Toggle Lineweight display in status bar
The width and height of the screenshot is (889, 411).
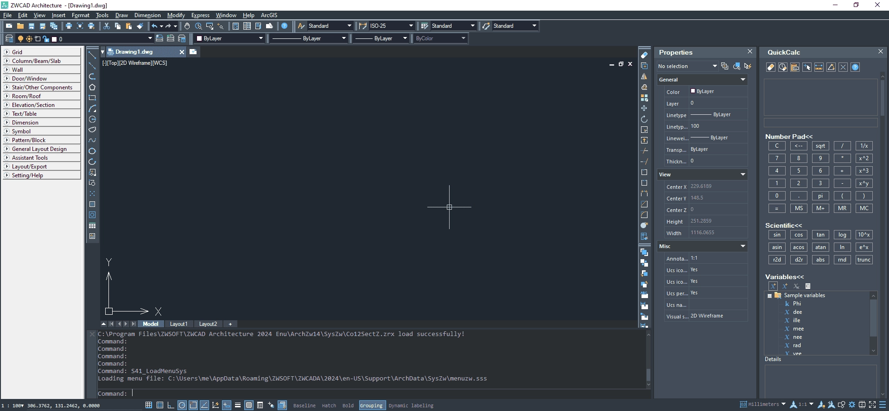(x=238, y=405)
